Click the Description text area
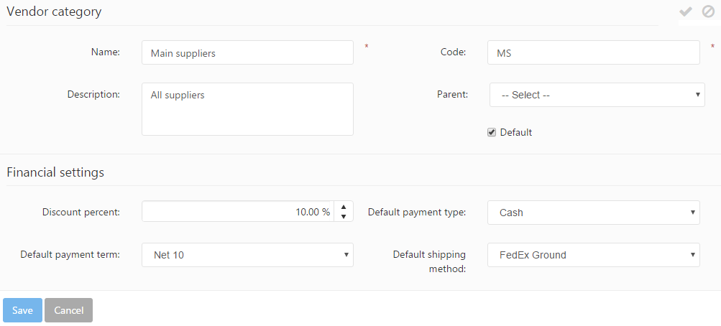The width and height of the screenshot is (721, 326). pos(247,109)
